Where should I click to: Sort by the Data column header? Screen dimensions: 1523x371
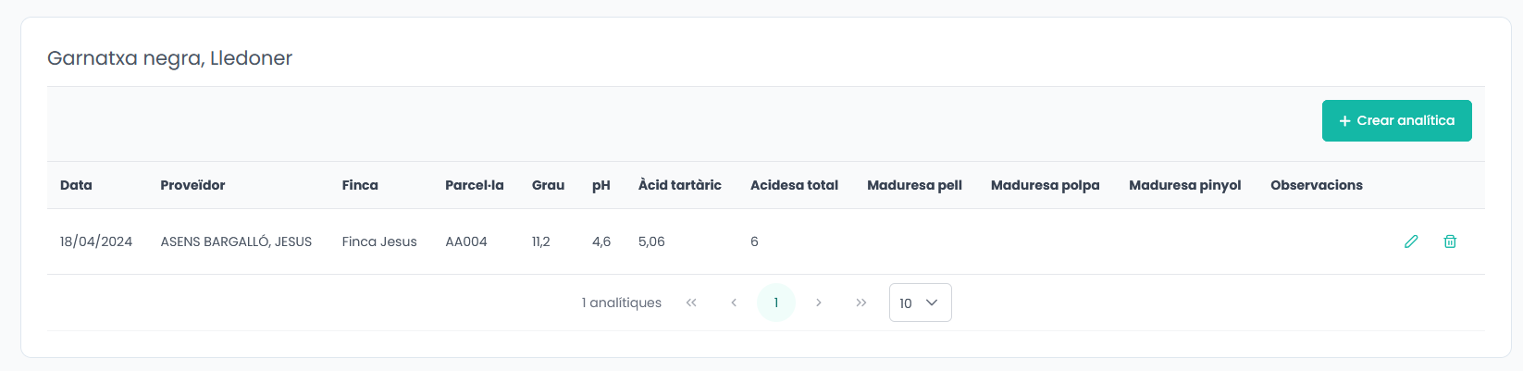76,185
